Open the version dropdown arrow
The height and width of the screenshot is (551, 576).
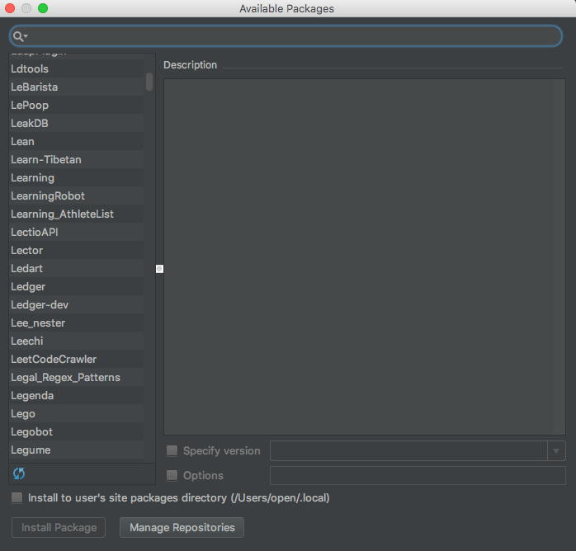click(556, 451)
